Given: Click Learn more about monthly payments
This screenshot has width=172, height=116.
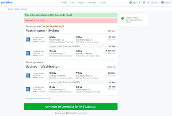Looking at the screenshot, I should pos(82,113).
